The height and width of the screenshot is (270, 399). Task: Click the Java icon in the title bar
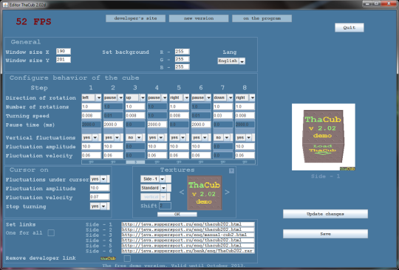pos(5,4)
